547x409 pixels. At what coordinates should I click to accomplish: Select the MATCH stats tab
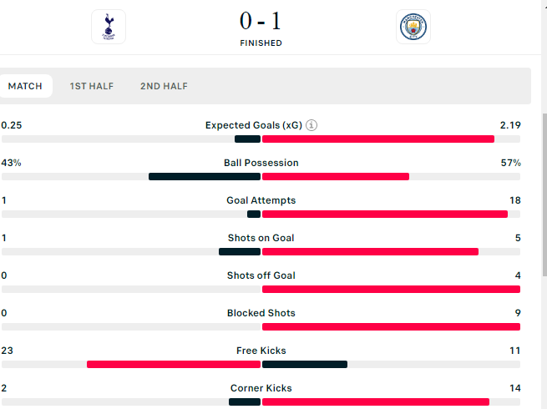(25, 86)
